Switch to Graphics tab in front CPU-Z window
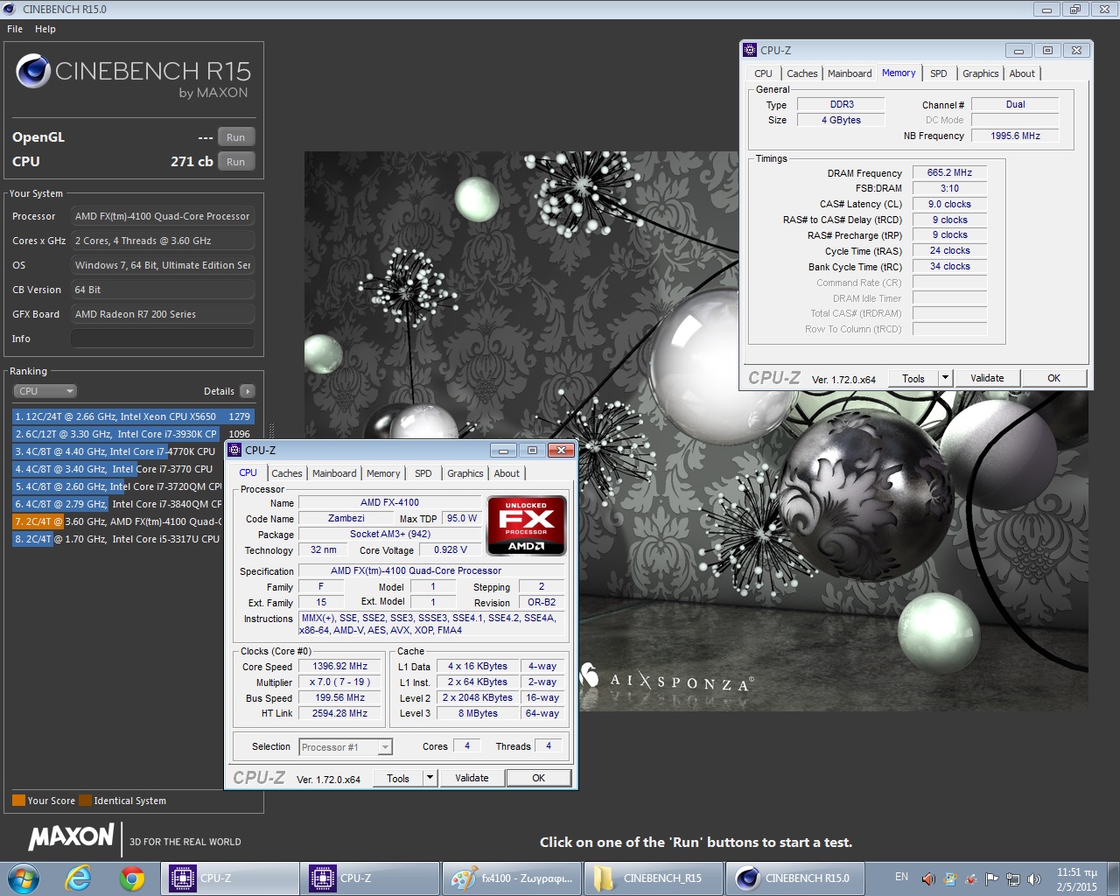Viewport: 1120px width, 896px height. 465,473
